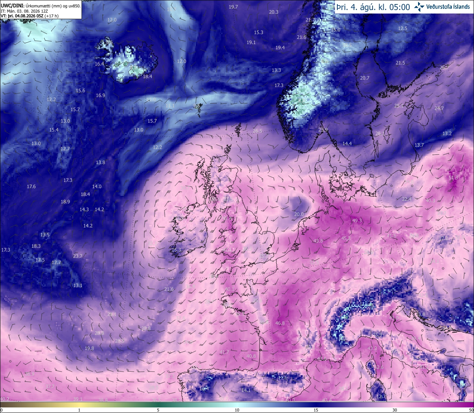This screenshot has height=413, width=474.
Task: Click the 20.7 value label over Sweden
Action: pos(365,78)
